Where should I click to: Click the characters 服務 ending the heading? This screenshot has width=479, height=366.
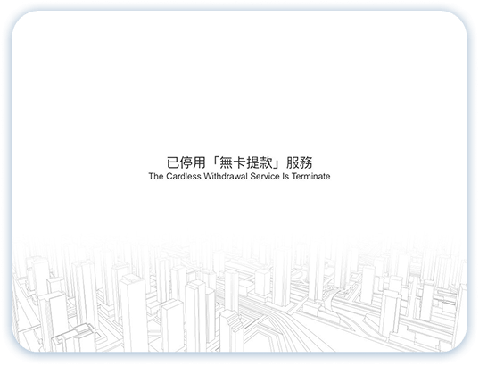click(x=300, y=162)
